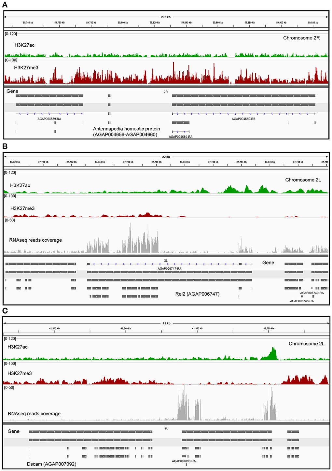
Task: Click H3K27ac track name in panel B
Action: click(20, 185)
